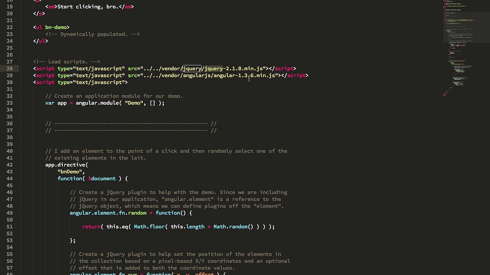
Task: Click comment line 55 about setting element positions
Action: click(x=175, y=254)
